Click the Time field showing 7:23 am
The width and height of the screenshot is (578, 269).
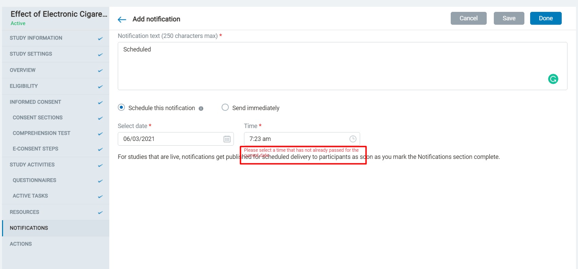pos(302,139)
